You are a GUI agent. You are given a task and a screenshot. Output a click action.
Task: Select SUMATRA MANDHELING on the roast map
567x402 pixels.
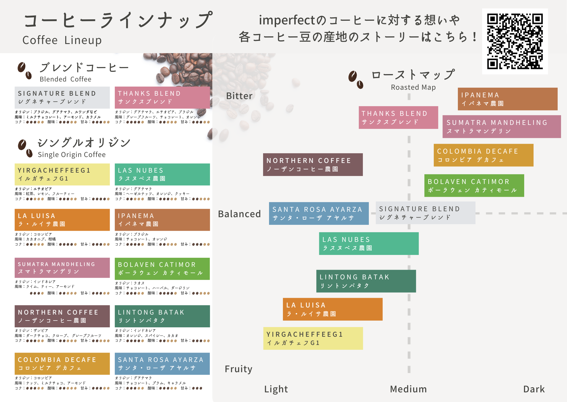[x=502, y=127]
